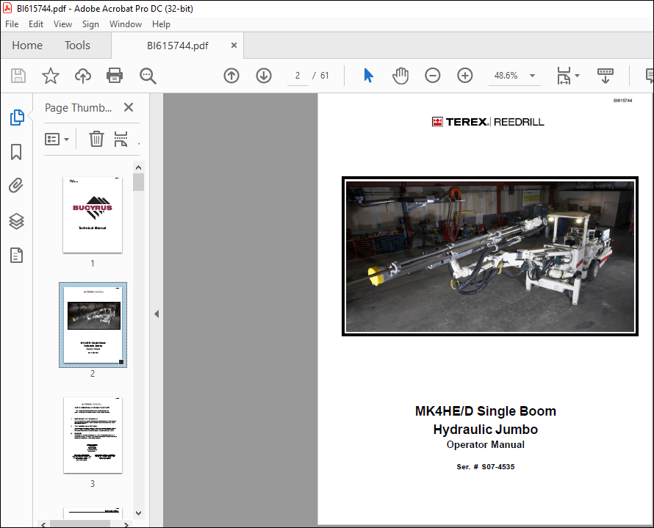Open the Sign menu
This screenshot has width=654, height=528.
pyautogui.click(x=90, y=24)
